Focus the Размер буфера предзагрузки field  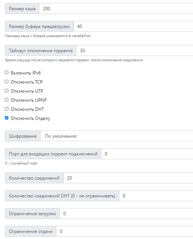coord(133,26)
